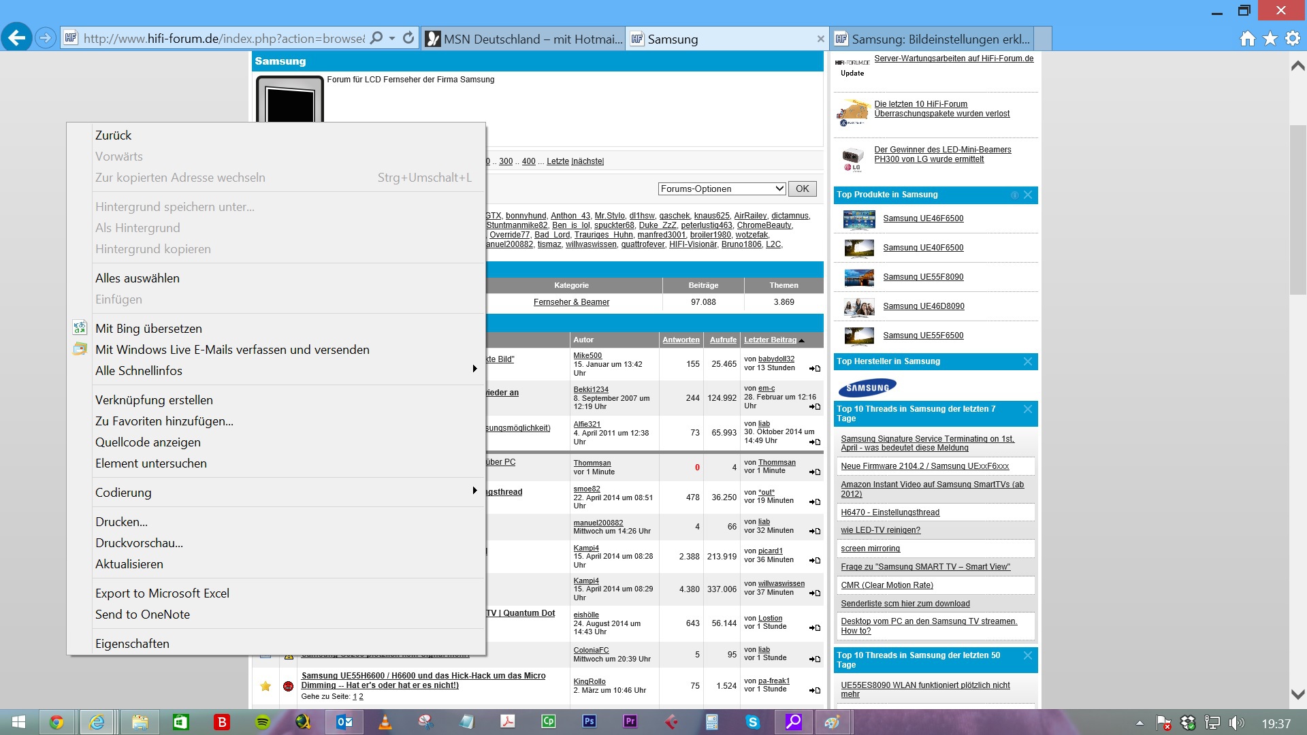1307x735 pixels.
Task: Close the 'Top Produkte in Samsung' panel
Action: (x=1028, y=195)
